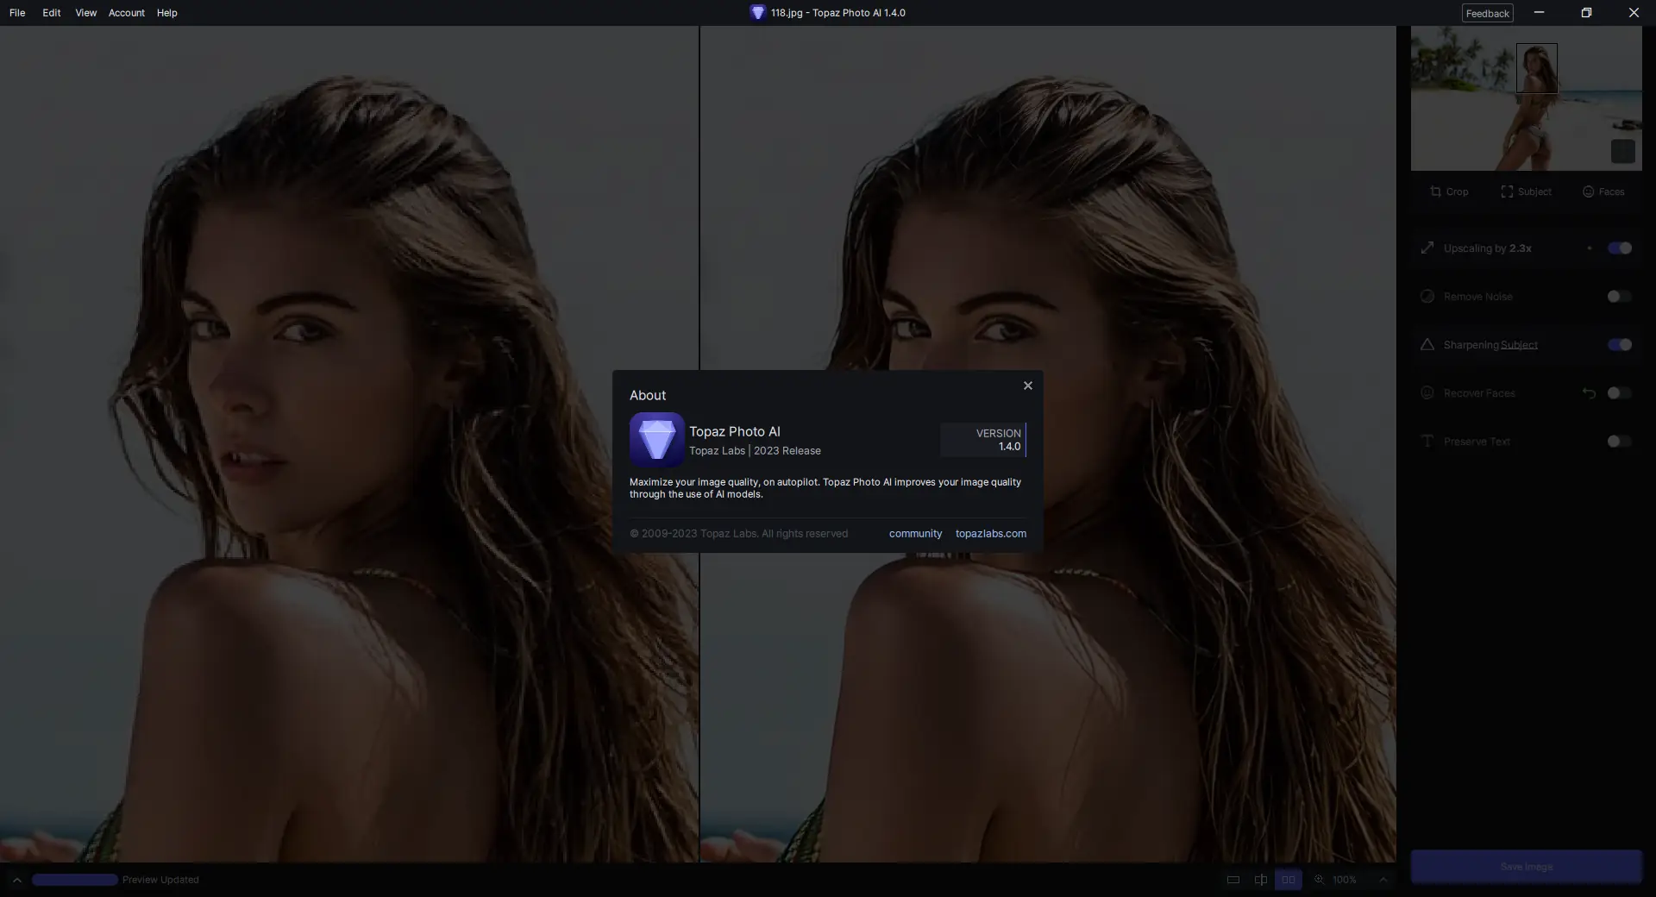
Task: Close the Topaz Photo AI window
Action: pyautogui.click(x=1634, y=13)
